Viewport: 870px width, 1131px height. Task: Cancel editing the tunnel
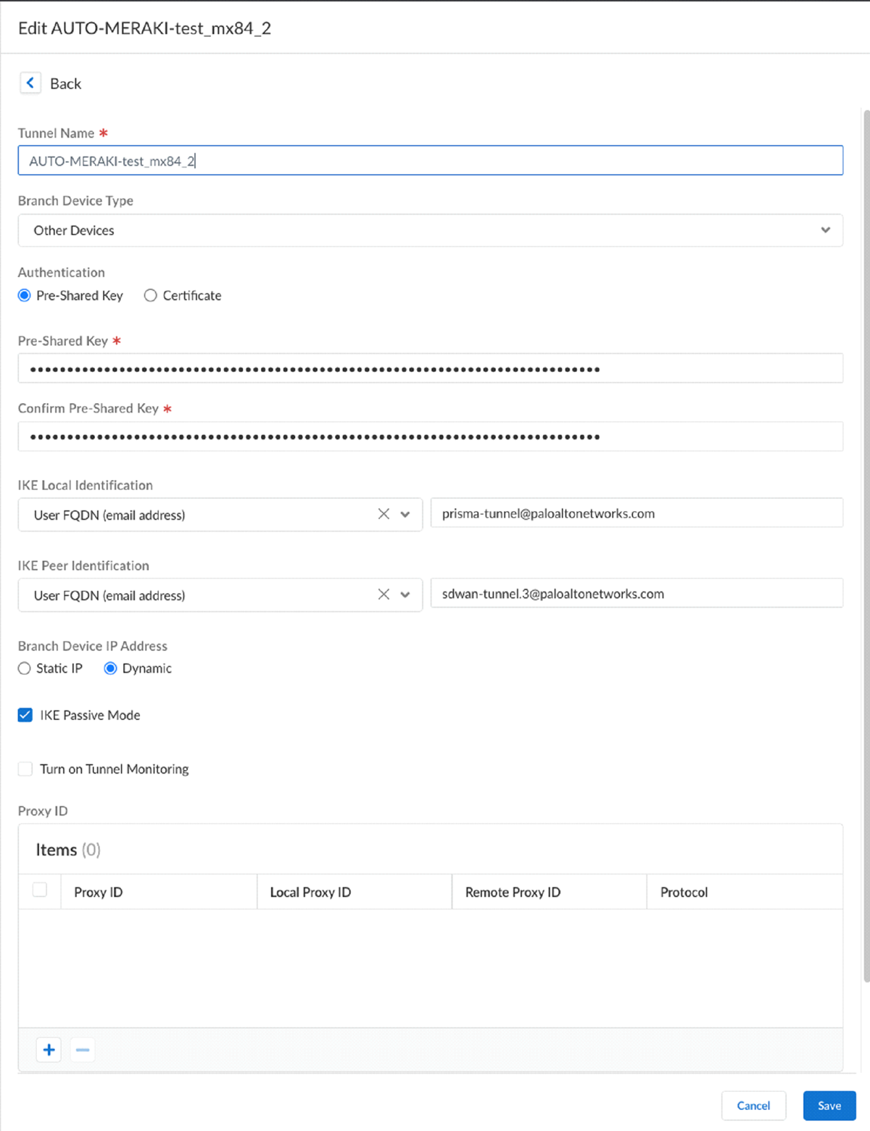click(753, 1106)
